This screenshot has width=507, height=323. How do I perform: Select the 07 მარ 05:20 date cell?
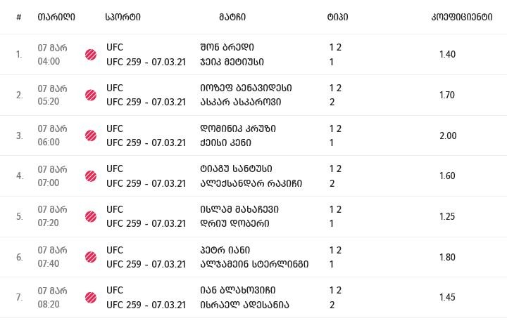52,95
